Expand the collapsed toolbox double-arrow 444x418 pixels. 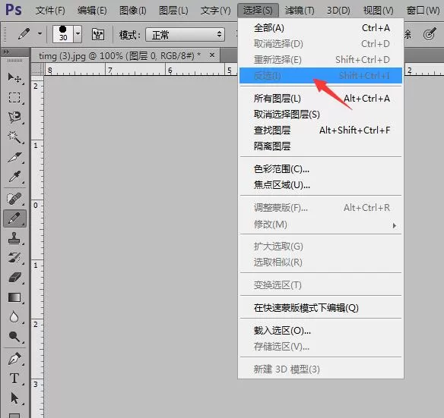pyautogui.click(x=6, y=52)
